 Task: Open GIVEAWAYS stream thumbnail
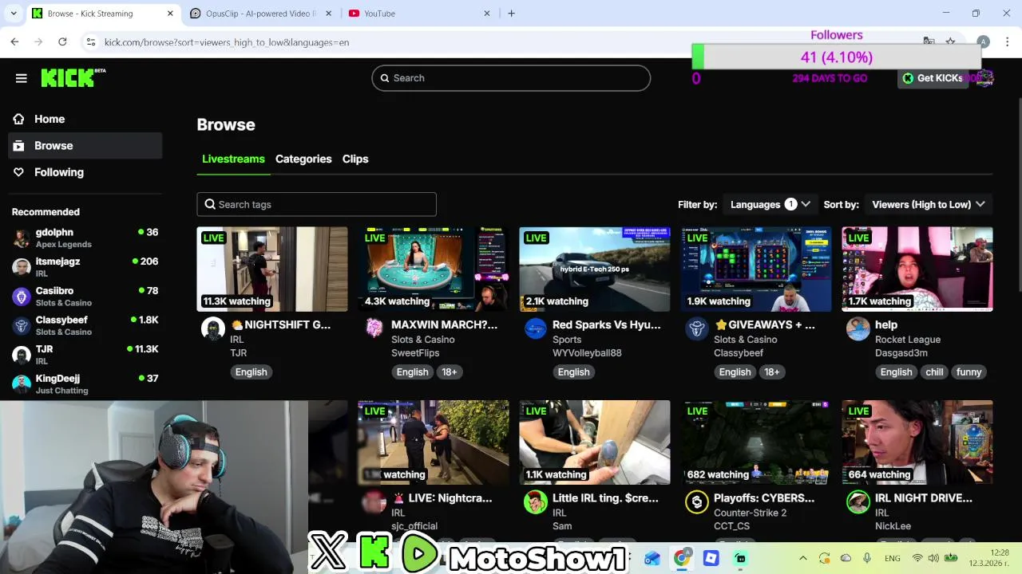(x=756, y=269)
